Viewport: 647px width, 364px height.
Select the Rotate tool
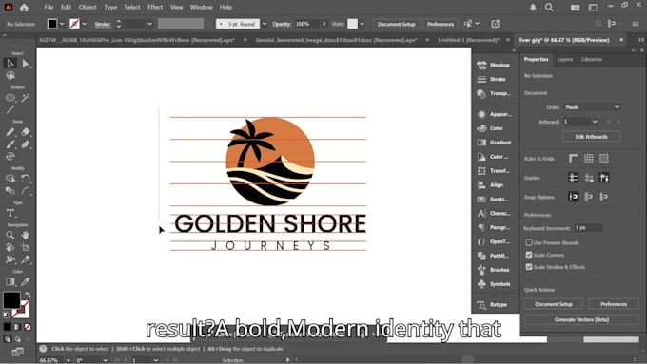point(26,179)
